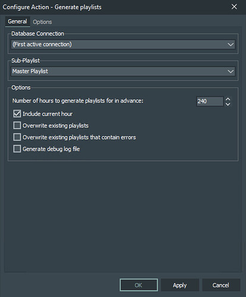
Task: Open the '(First active connection)' combo box
Action: click(x=123, y=45)
